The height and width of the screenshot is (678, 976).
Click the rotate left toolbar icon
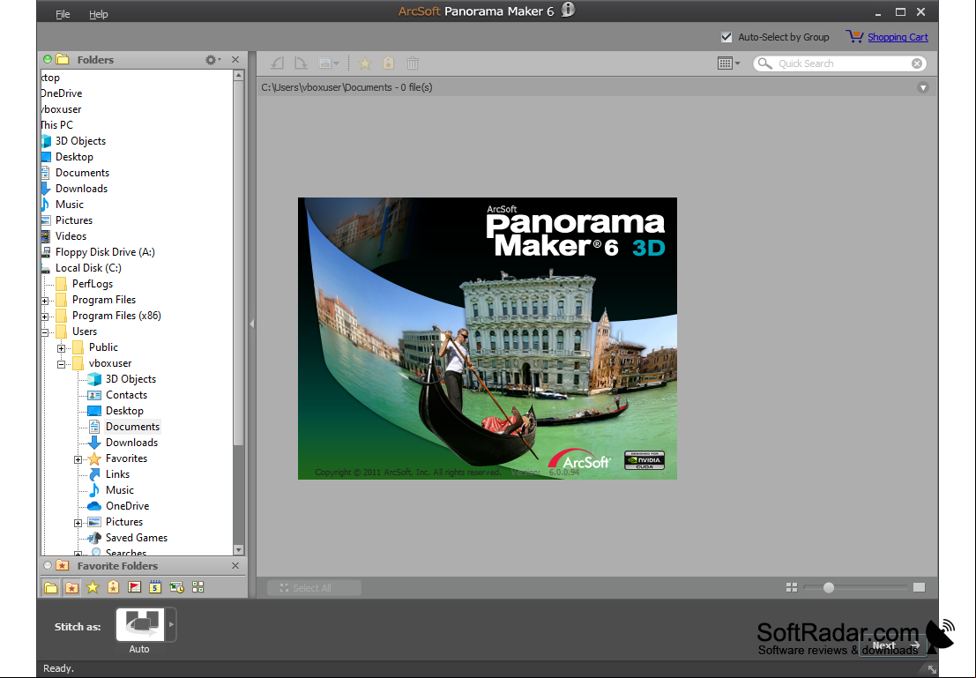point(277,63)
